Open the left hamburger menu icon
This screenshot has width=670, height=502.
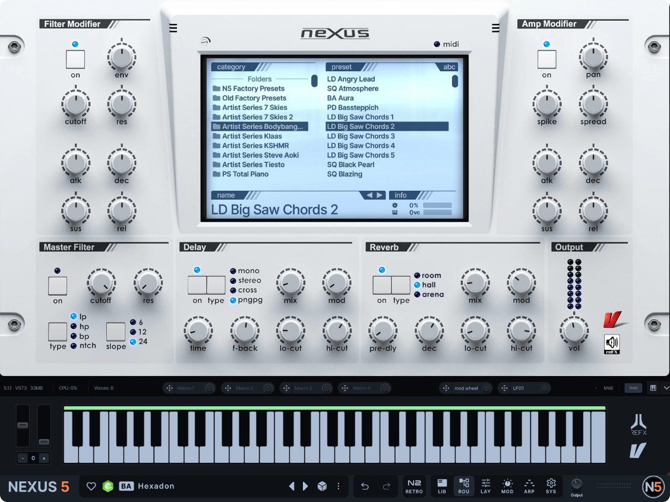pyautogui.click(x=173, y=28)
